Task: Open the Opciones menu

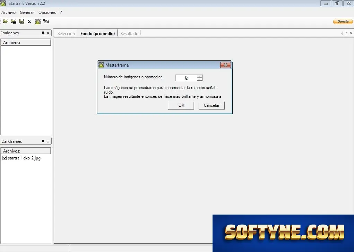Action: 47,12
